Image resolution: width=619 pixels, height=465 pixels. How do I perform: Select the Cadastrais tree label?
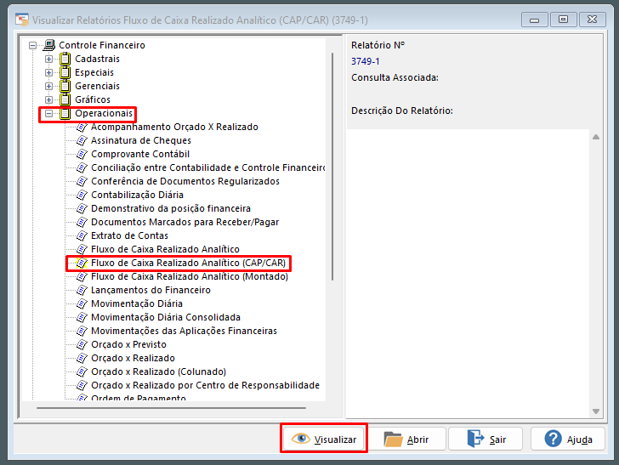(x=97, y=59)
